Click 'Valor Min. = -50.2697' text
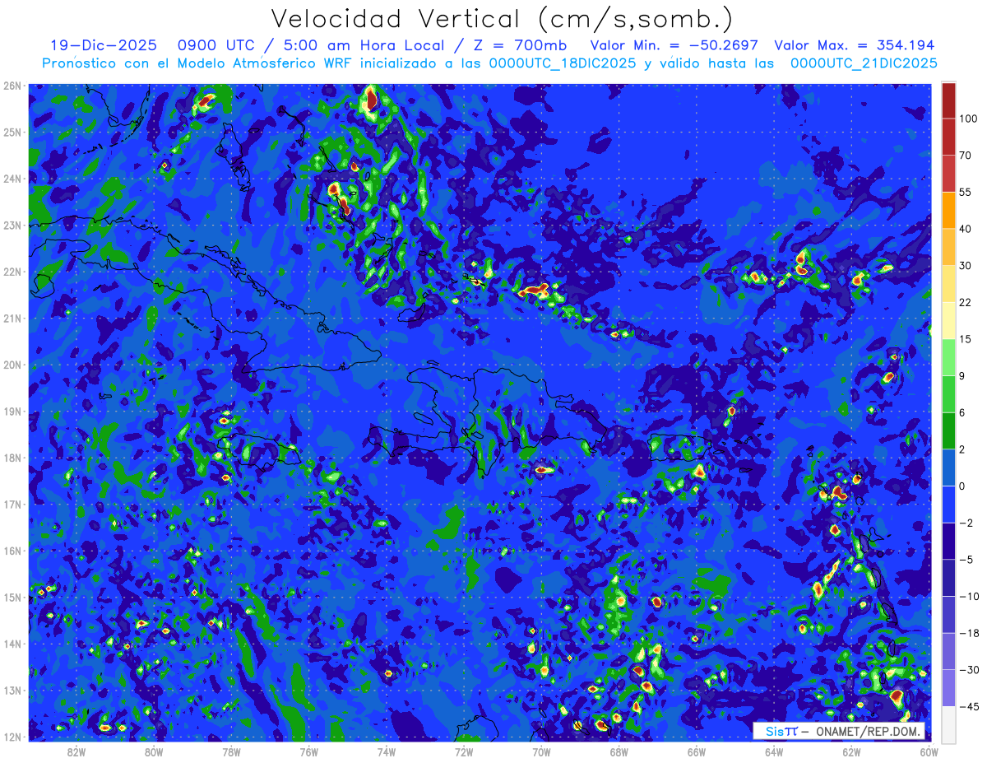This screenshot has width=987, height=763. (674, 45)
